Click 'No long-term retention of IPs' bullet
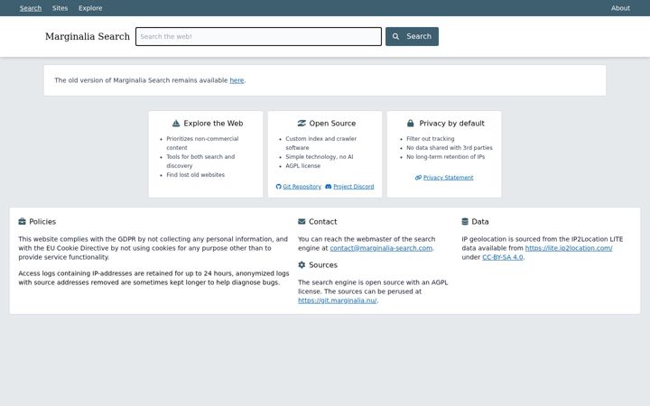 pos(446,157)
